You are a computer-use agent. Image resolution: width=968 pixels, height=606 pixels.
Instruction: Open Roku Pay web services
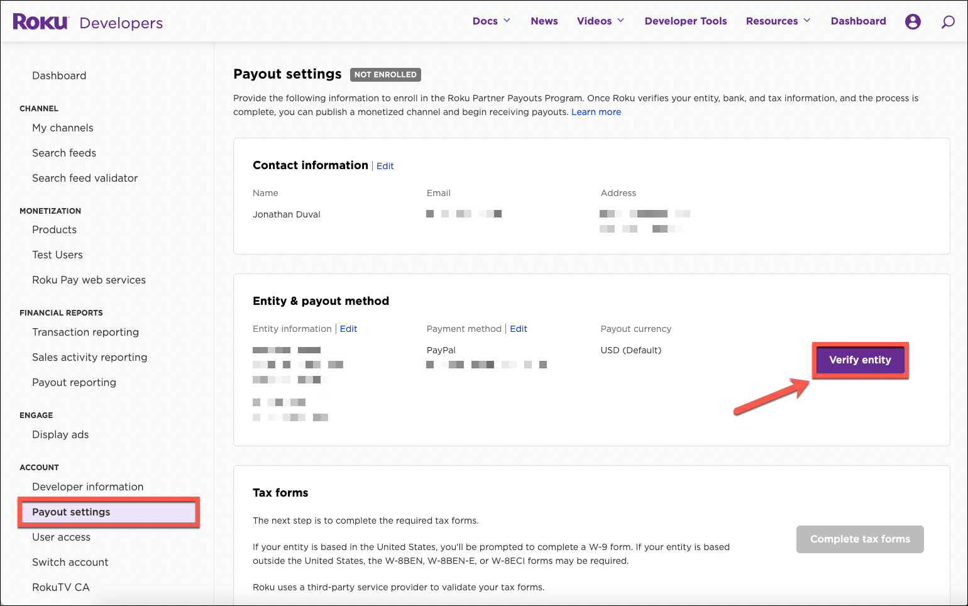[x=89, y=280]
